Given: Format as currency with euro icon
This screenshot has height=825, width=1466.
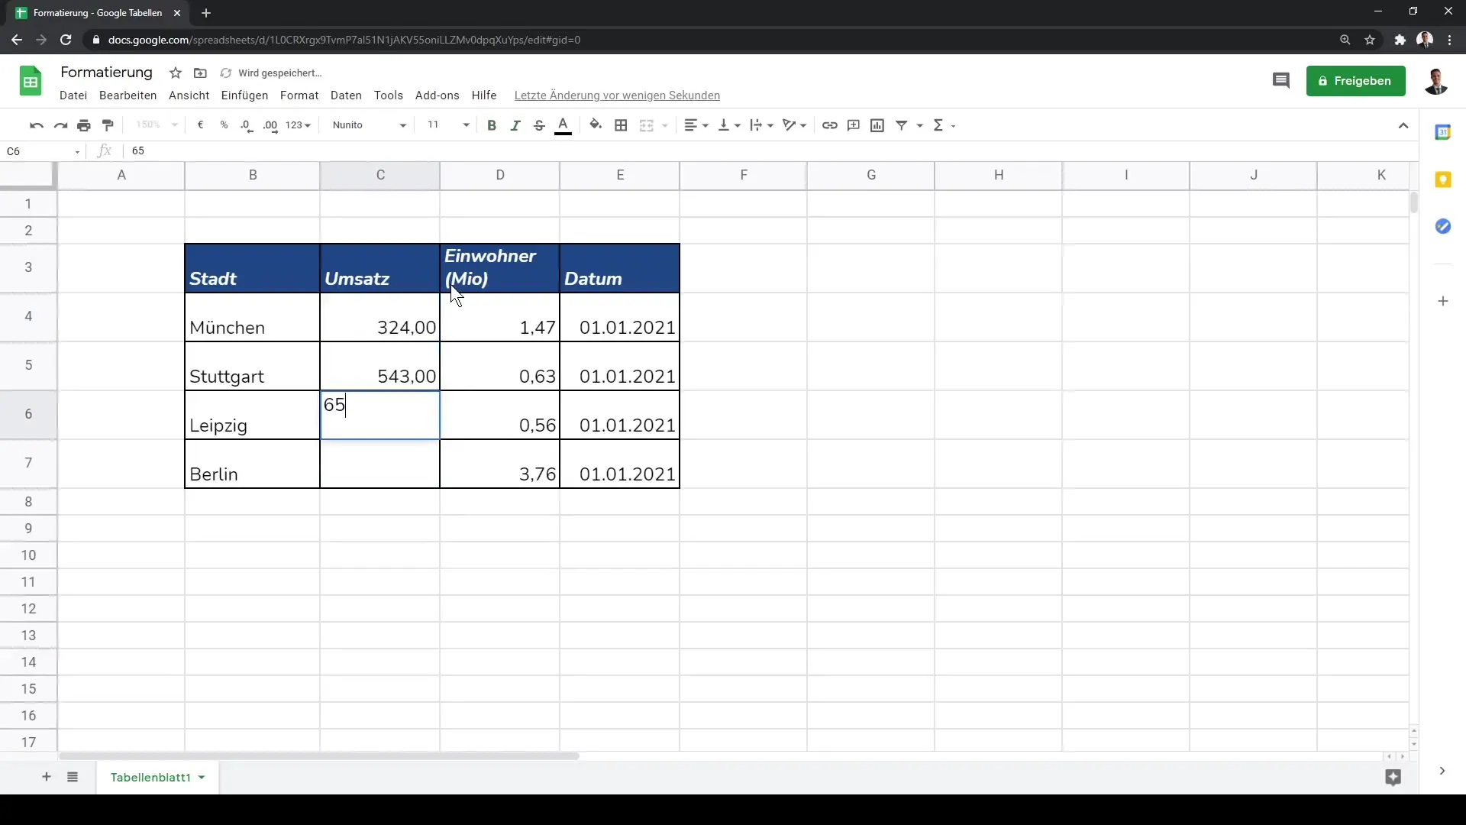Looking at the screenshot, I should (x=200, y=125).
